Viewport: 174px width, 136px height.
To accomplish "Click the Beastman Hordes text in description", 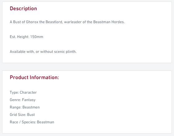I will 109,22.
